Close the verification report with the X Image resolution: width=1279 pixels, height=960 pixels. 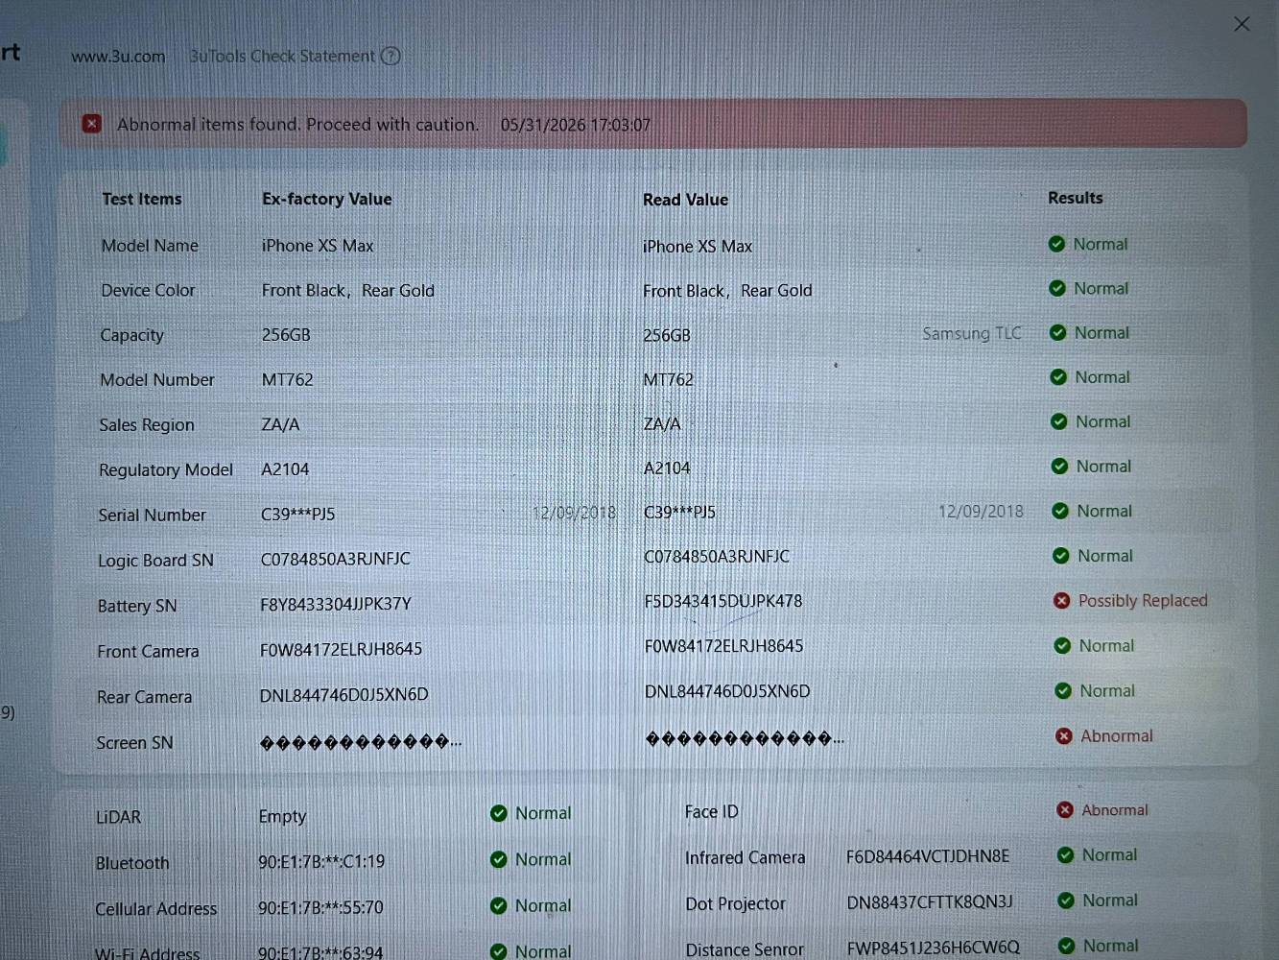click(x=1242, y=24)
